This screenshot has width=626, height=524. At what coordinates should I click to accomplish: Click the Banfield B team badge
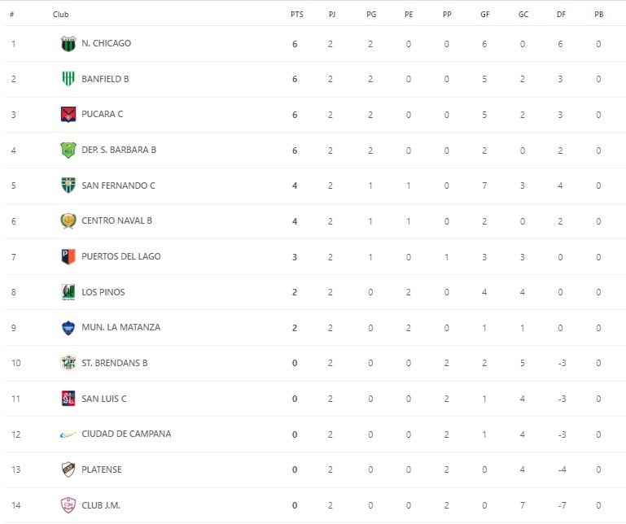tap(68, 79)
